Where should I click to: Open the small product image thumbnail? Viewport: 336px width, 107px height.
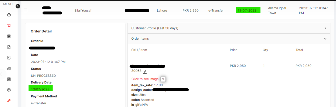click(x=163, y=79)
